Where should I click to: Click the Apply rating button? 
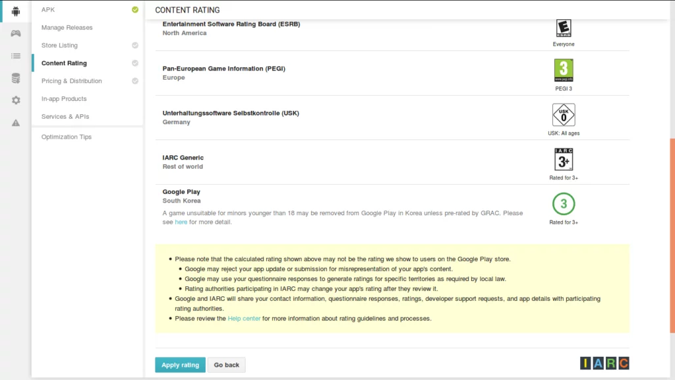tap(179, 364)
